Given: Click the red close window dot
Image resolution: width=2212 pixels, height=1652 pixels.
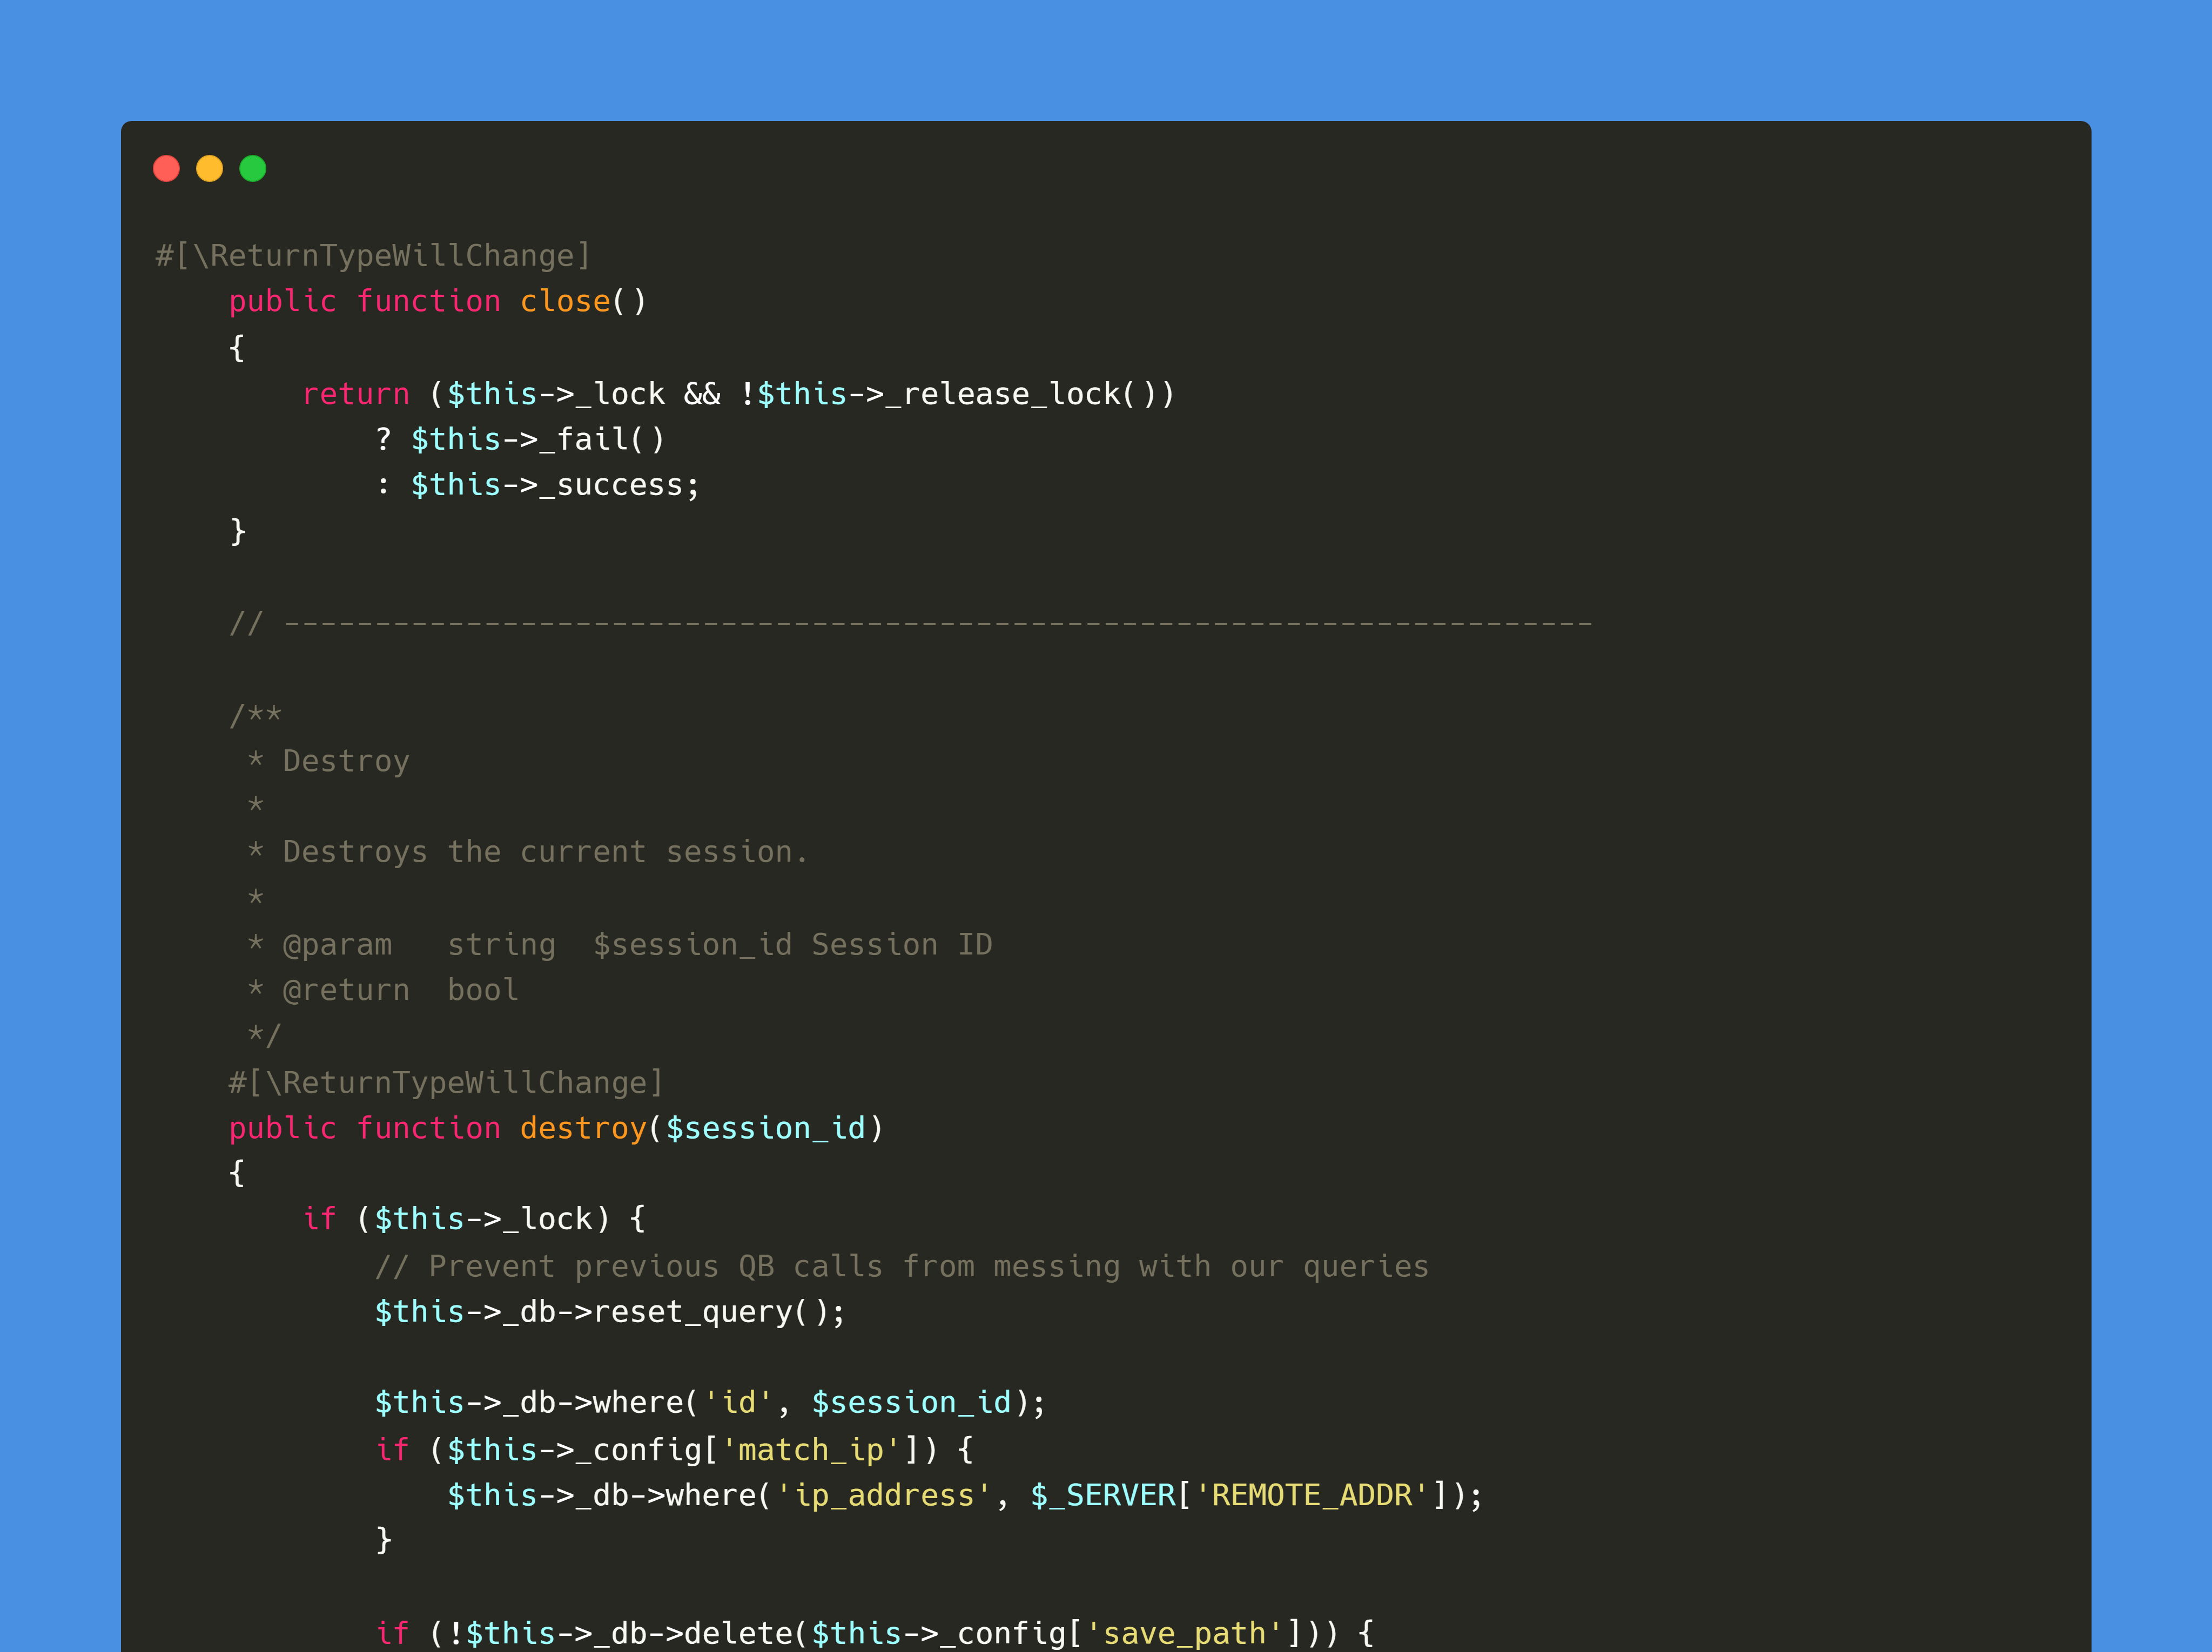Looking at the screenshot, I should [166, 168].
